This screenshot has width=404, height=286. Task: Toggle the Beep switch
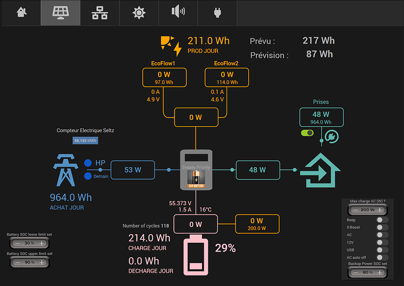click(382, 220)
